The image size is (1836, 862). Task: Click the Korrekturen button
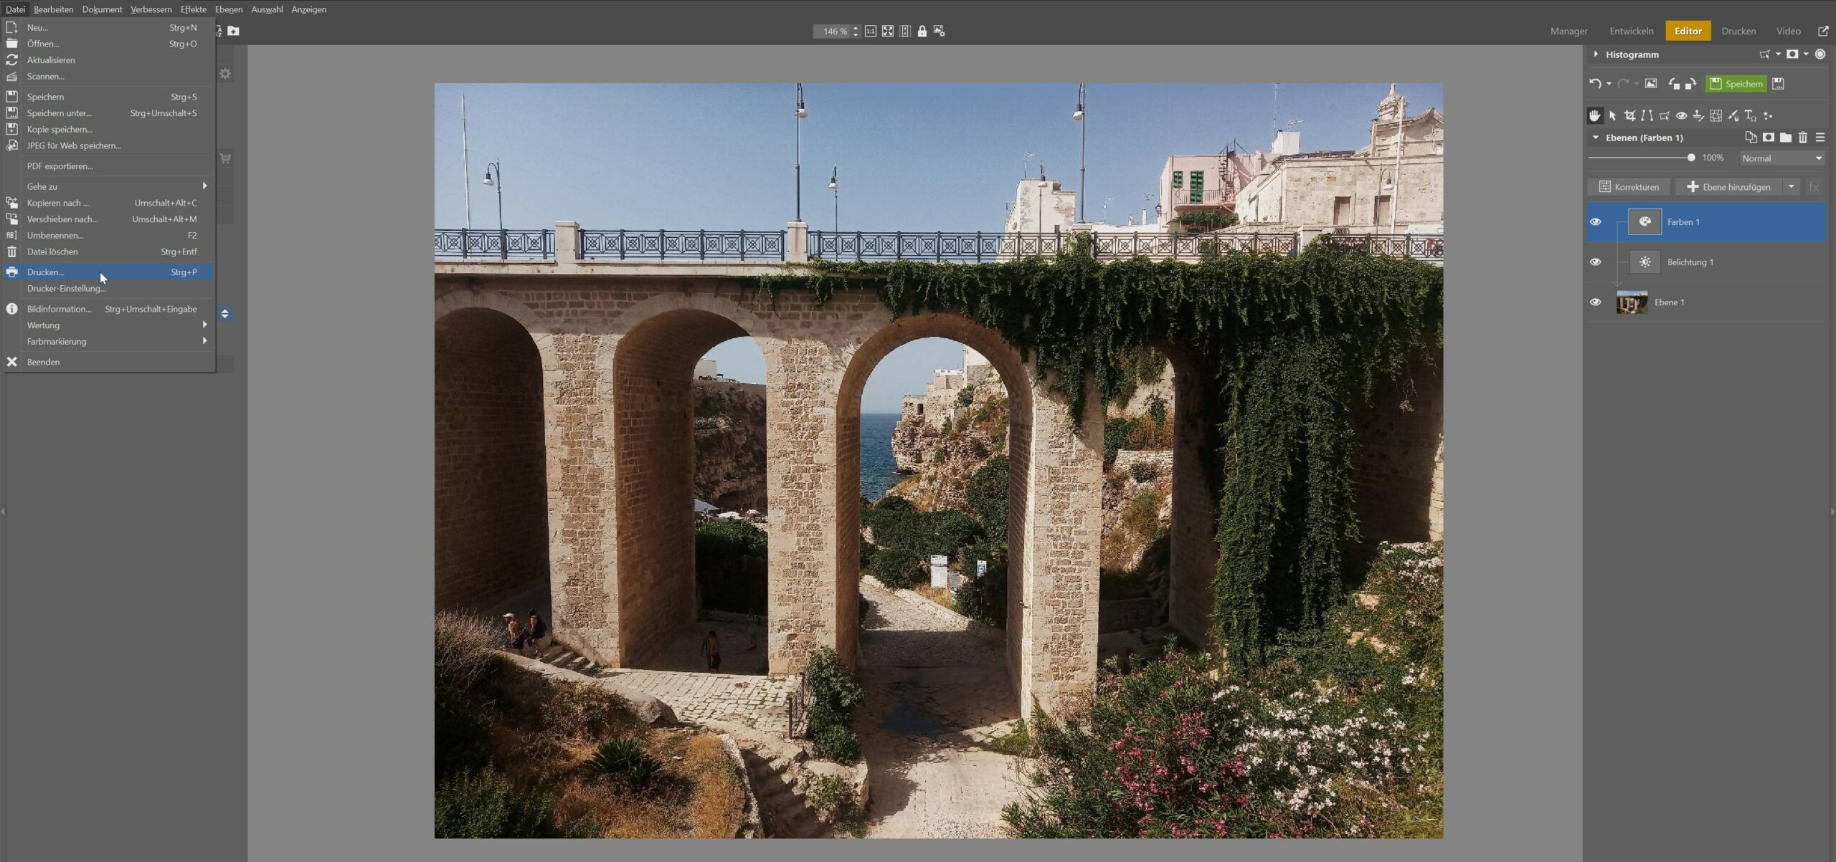click(x=1628, y=187)
